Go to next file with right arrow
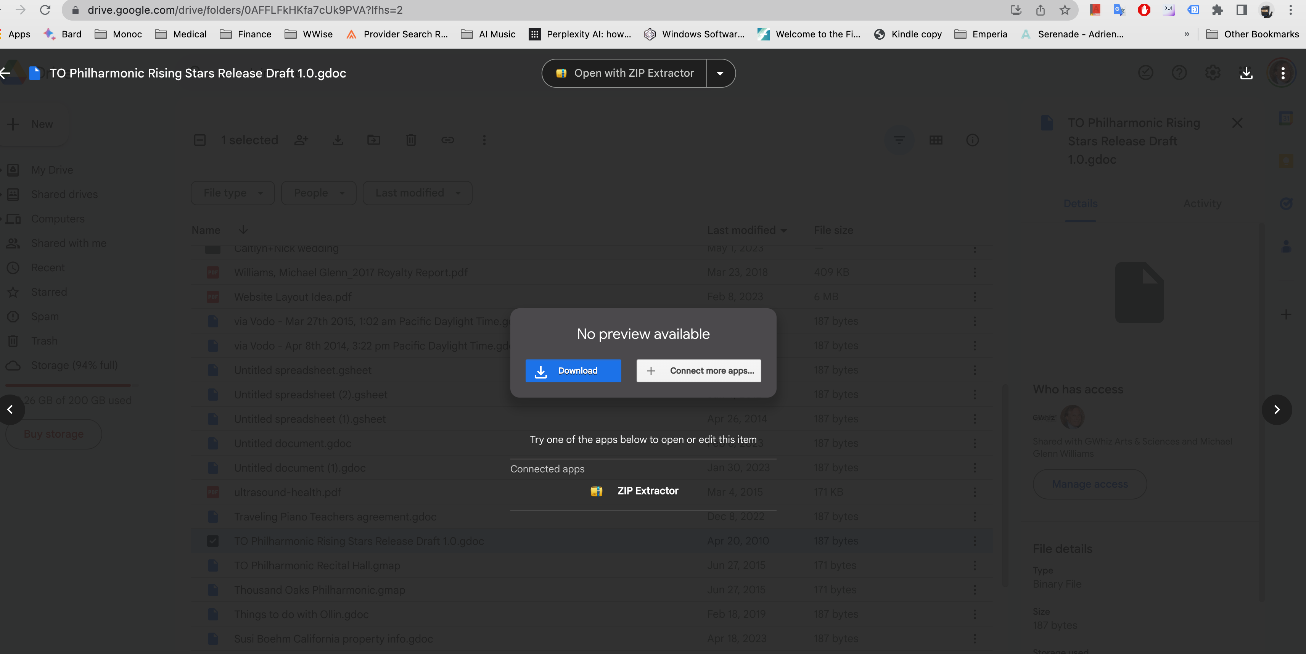 point(1277,409)
